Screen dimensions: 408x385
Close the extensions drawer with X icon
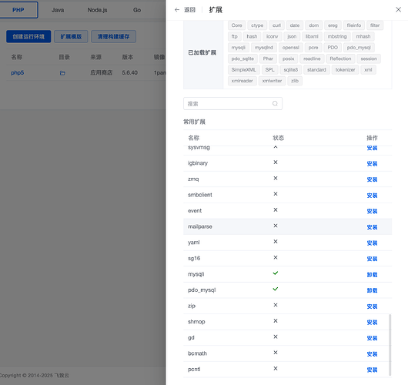398,10
